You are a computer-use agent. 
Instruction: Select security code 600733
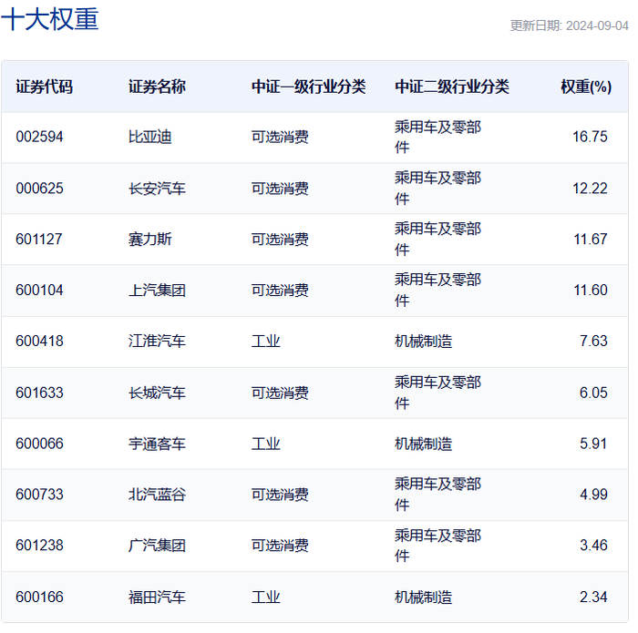[x=39, y=495]
